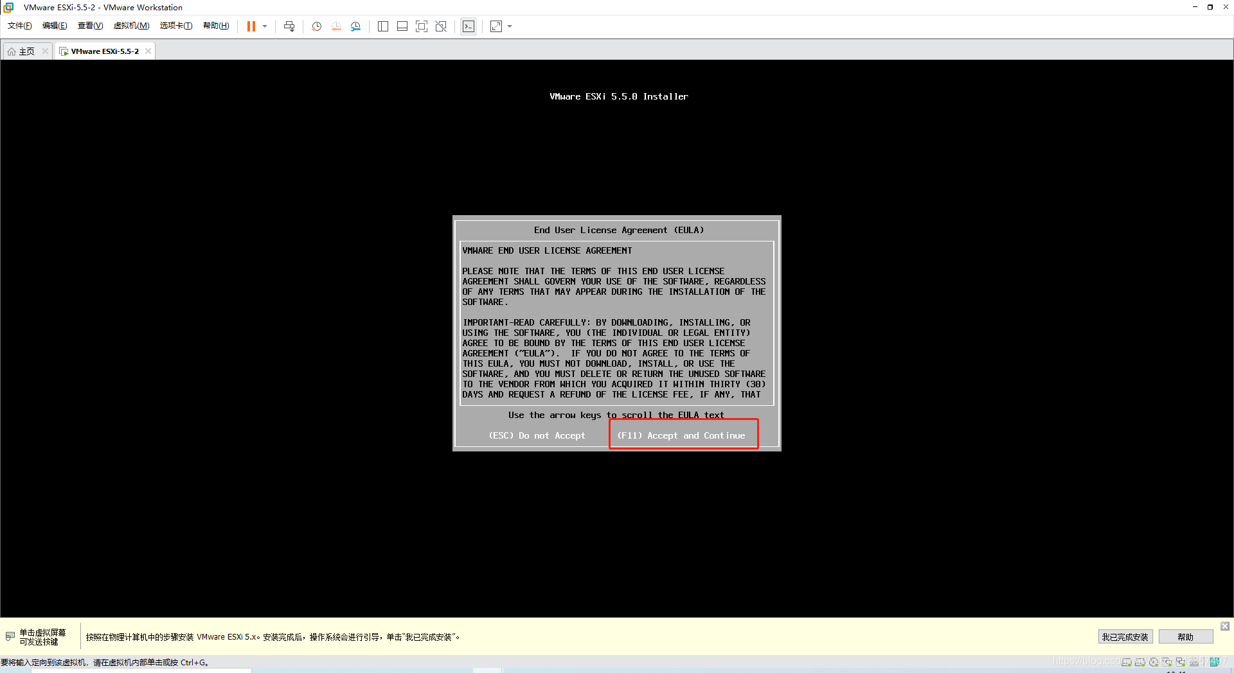Viewport: 1234px width, 673px height.
Task: Revert the virtual machine to previous snapshot
Action: (x=336, y=26)
